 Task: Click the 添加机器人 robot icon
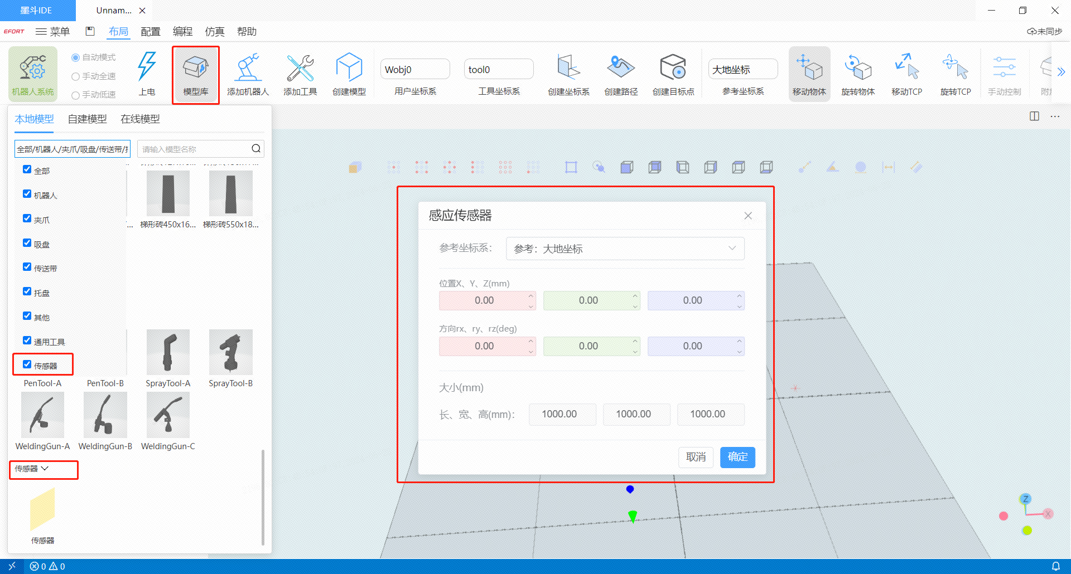(248, 74)
